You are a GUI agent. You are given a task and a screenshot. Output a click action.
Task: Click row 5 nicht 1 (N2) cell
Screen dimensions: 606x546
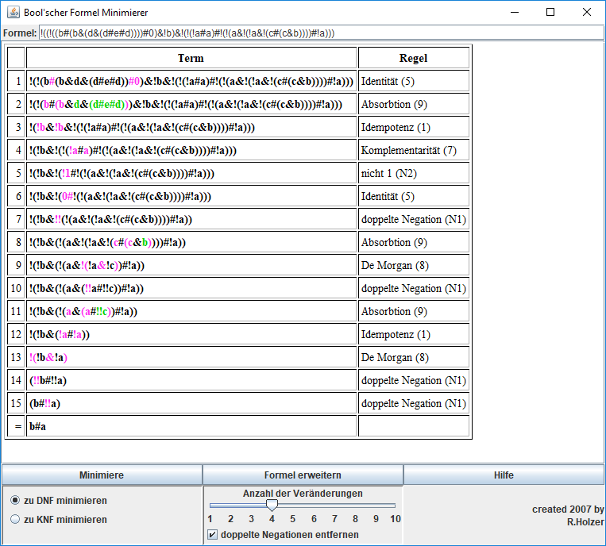point(413,174)
